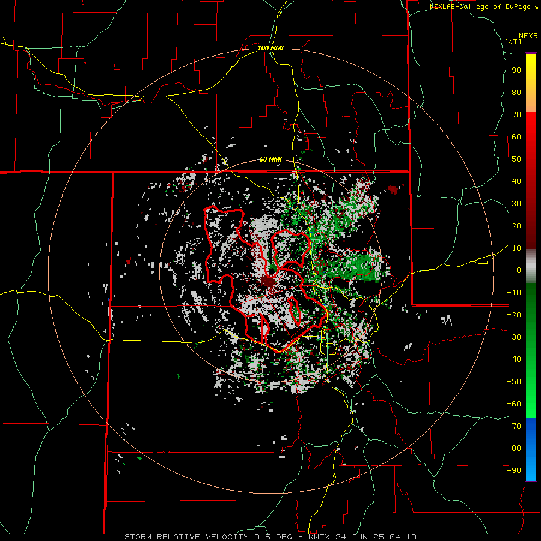The image size is (541, 541).
Task: Click the "NEXR" label above the scale
Action: 528,36
